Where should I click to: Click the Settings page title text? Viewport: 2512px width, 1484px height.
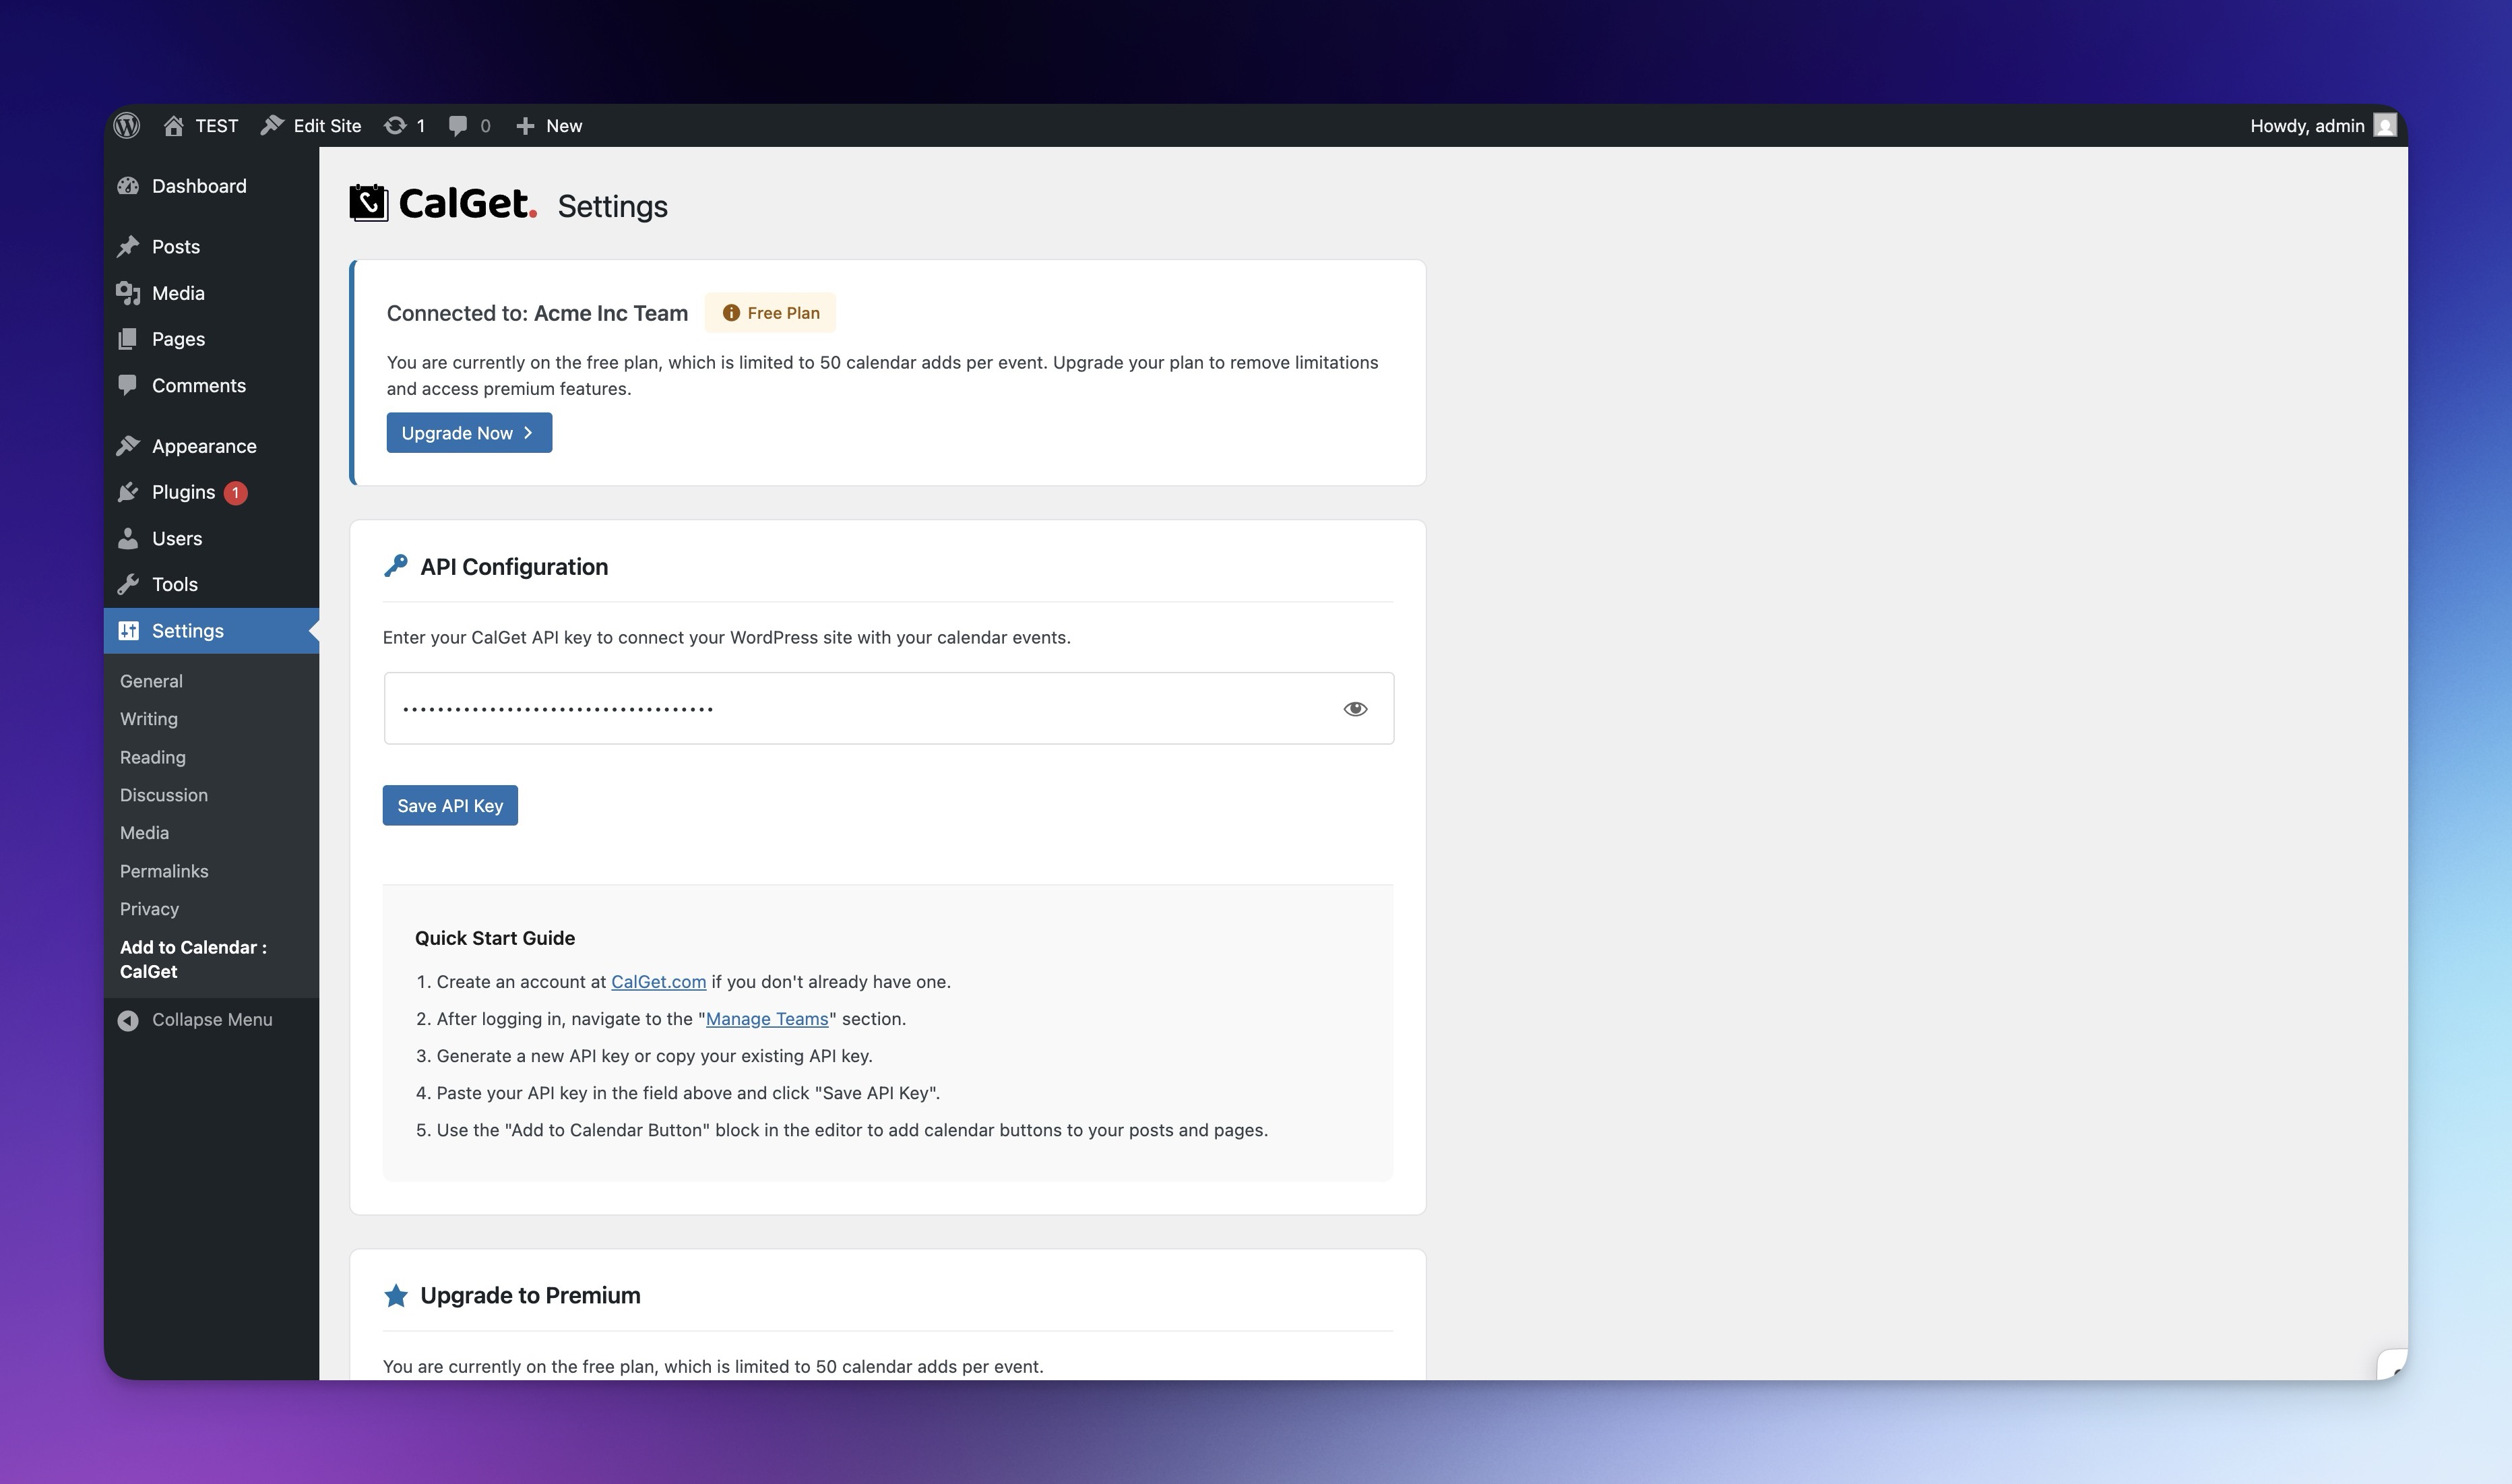pos(612,206)
